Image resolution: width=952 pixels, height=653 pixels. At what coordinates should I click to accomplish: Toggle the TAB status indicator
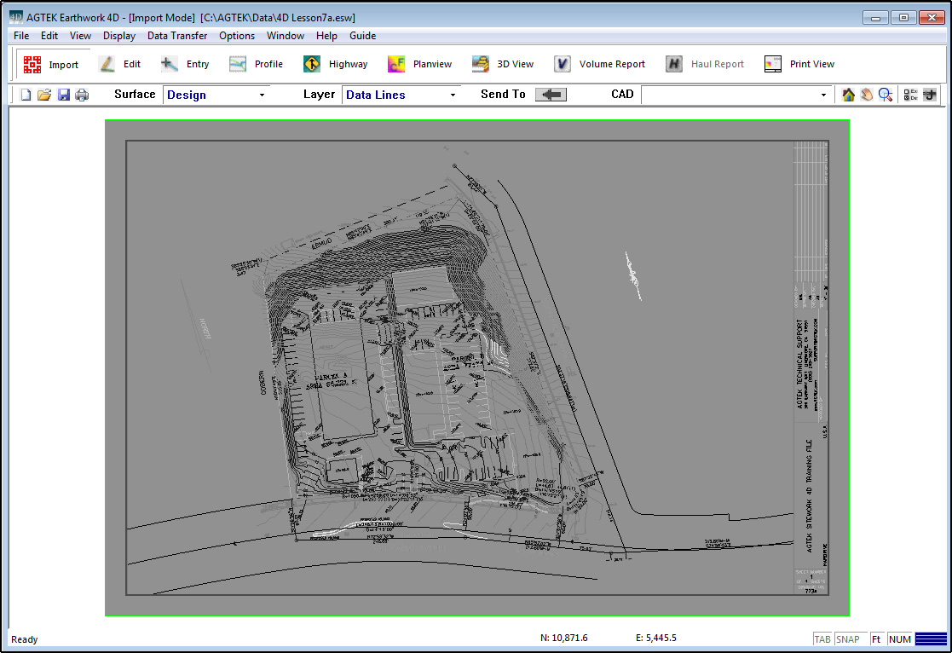click(822, 639)
